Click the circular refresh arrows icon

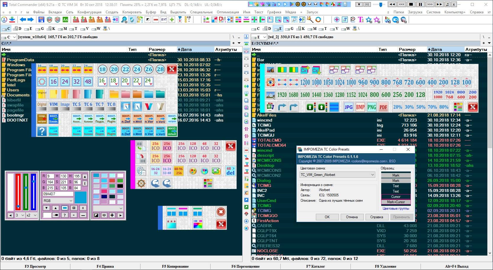pyautogui.click(x=318, y=20)
